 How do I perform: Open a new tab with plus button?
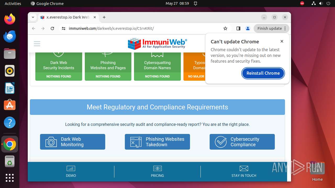[x=104, y=17]
